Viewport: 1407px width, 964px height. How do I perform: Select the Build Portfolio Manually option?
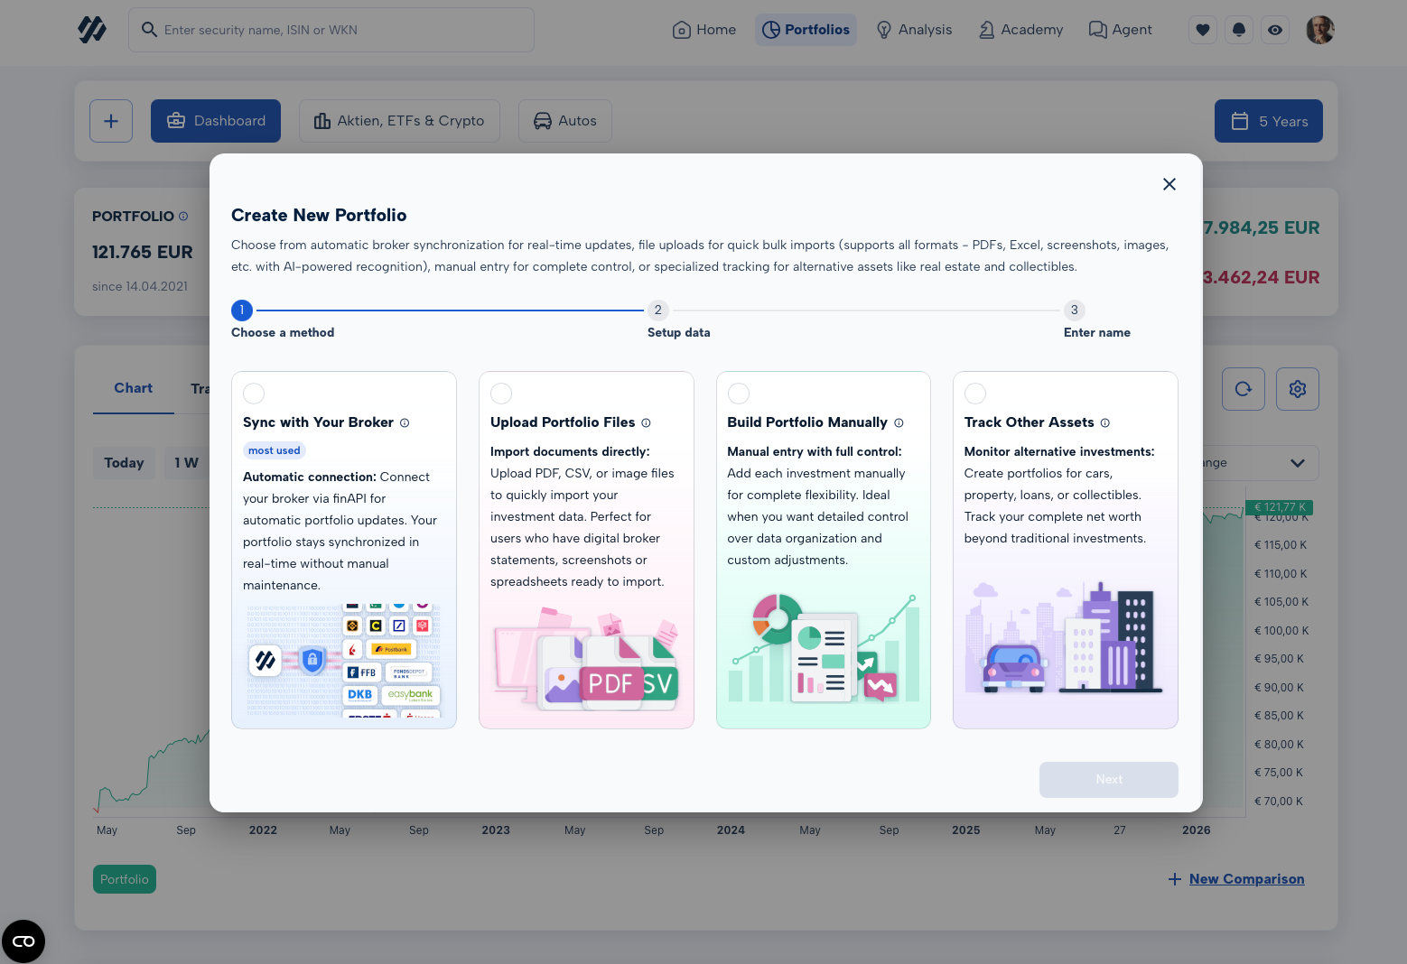point(739,393)
